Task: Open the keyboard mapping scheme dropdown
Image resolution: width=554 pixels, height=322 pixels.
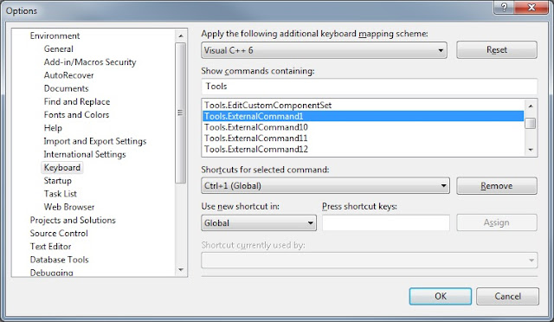Action: point(324,50)
